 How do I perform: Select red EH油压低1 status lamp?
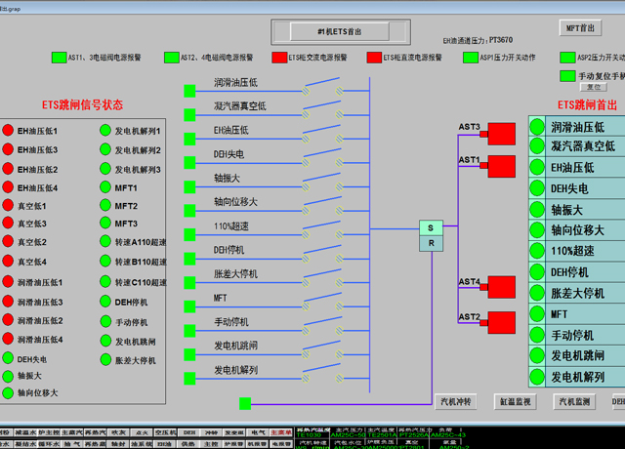point(8,131)
